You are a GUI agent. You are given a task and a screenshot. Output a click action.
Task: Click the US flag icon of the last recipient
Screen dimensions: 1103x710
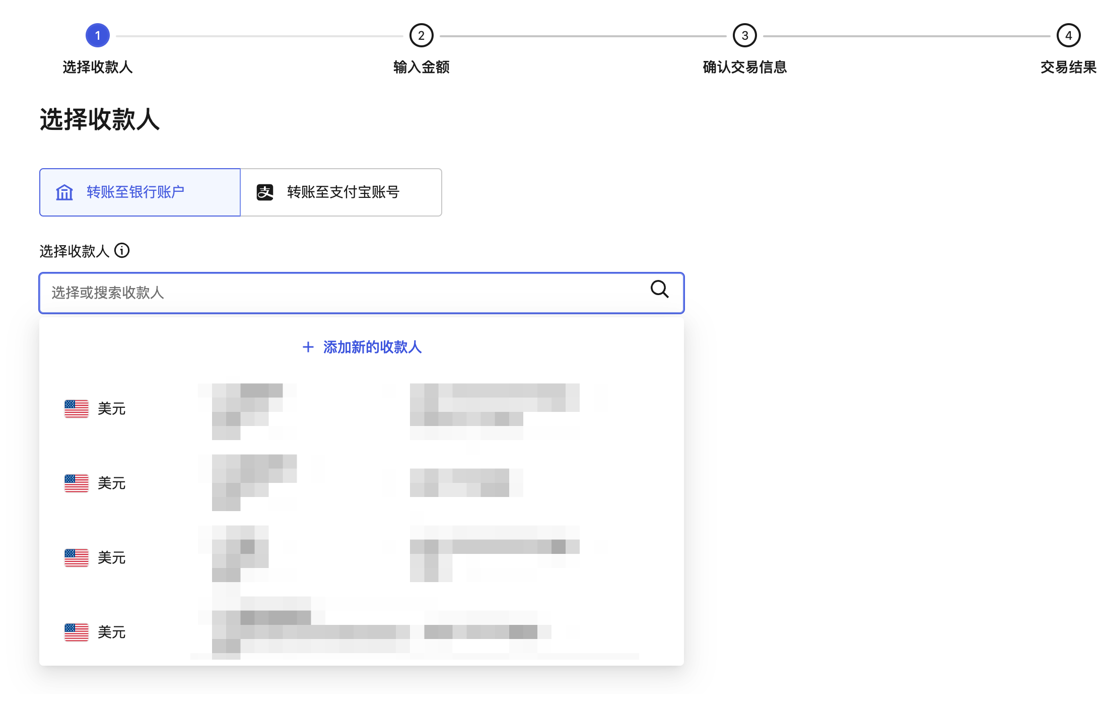click(x=76, y=632)
